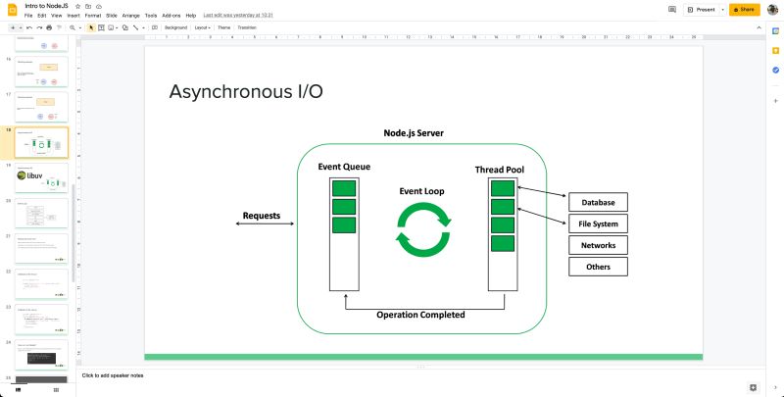
Task: Choose the Select cursor tool
Action: pyautogui.click(x=91, y=27)
